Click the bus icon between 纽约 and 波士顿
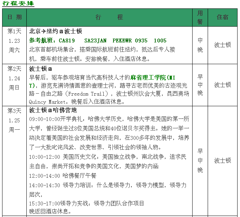This screenshot has height=217, width=240. tap(61, 32)
